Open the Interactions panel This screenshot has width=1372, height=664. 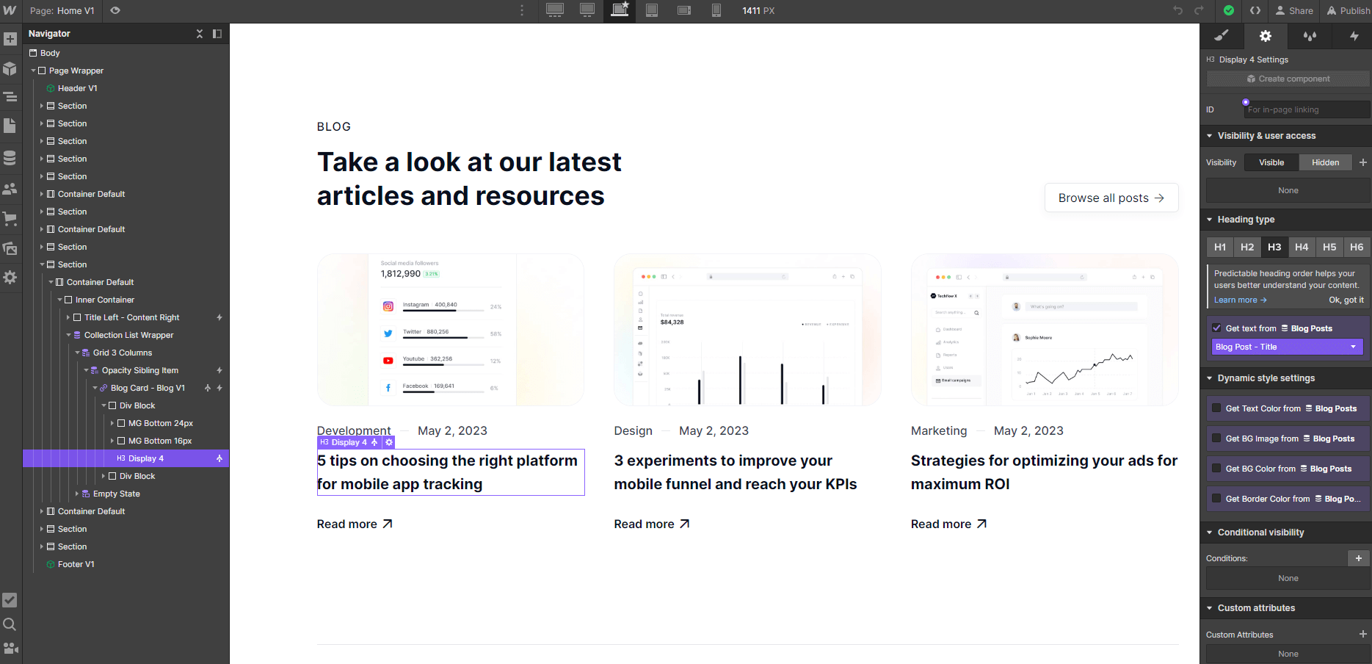tap(1353, 35)
